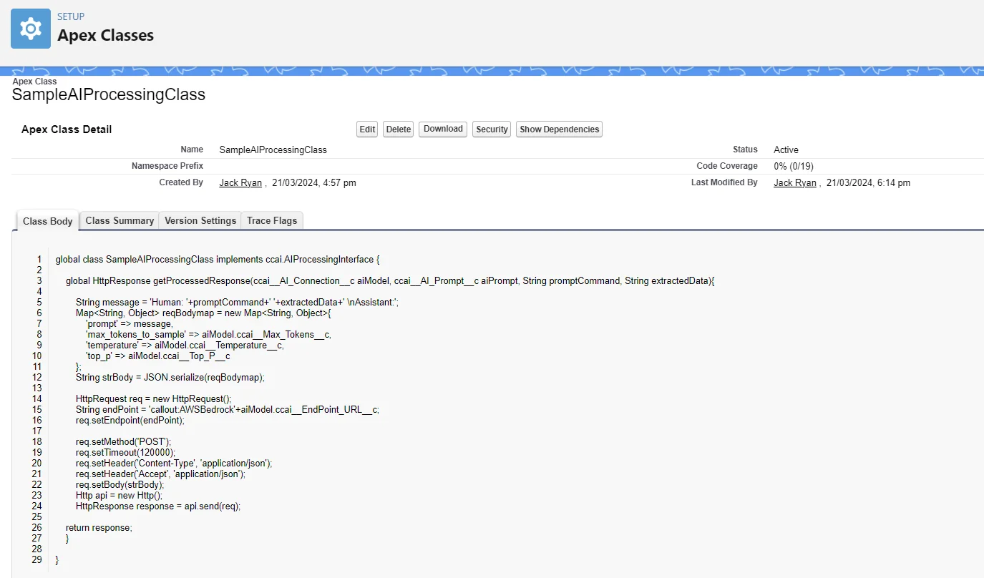Open Jack Ryan link under Last Modified By

[x=794, y=183]
